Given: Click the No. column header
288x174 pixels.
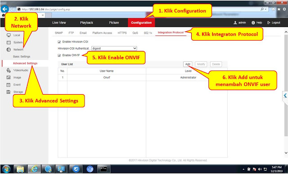Looking at the screenshot, I should [x=63, y=71].
